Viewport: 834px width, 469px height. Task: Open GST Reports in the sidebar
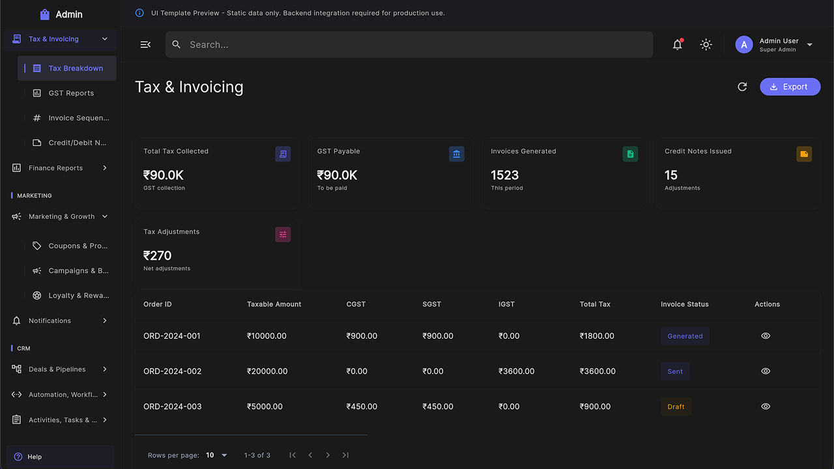67,93
